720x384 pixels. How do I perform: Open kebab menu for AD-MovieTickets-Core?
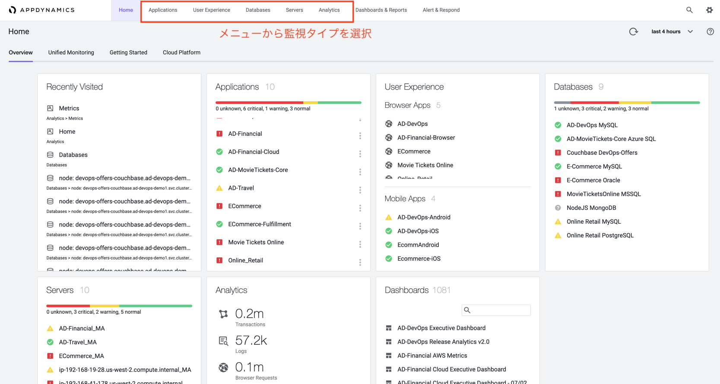pos(360,172)
